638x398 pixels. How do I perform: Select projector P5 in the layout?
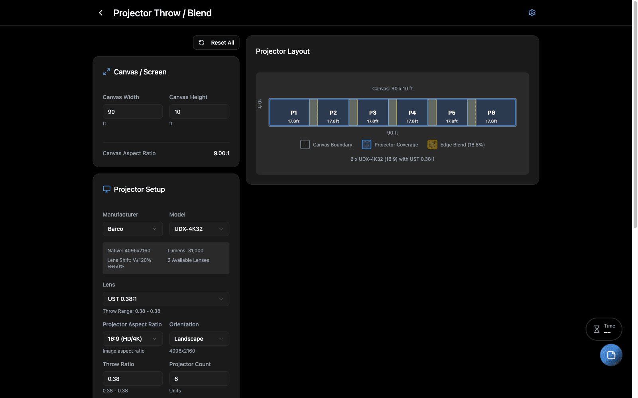[x=452, y=113]
